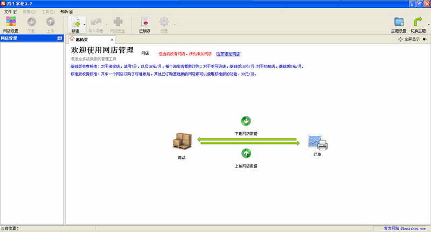Click the 下载网店数据 label
The width and height of the screenshot is (431, 232).
(246, 134)
